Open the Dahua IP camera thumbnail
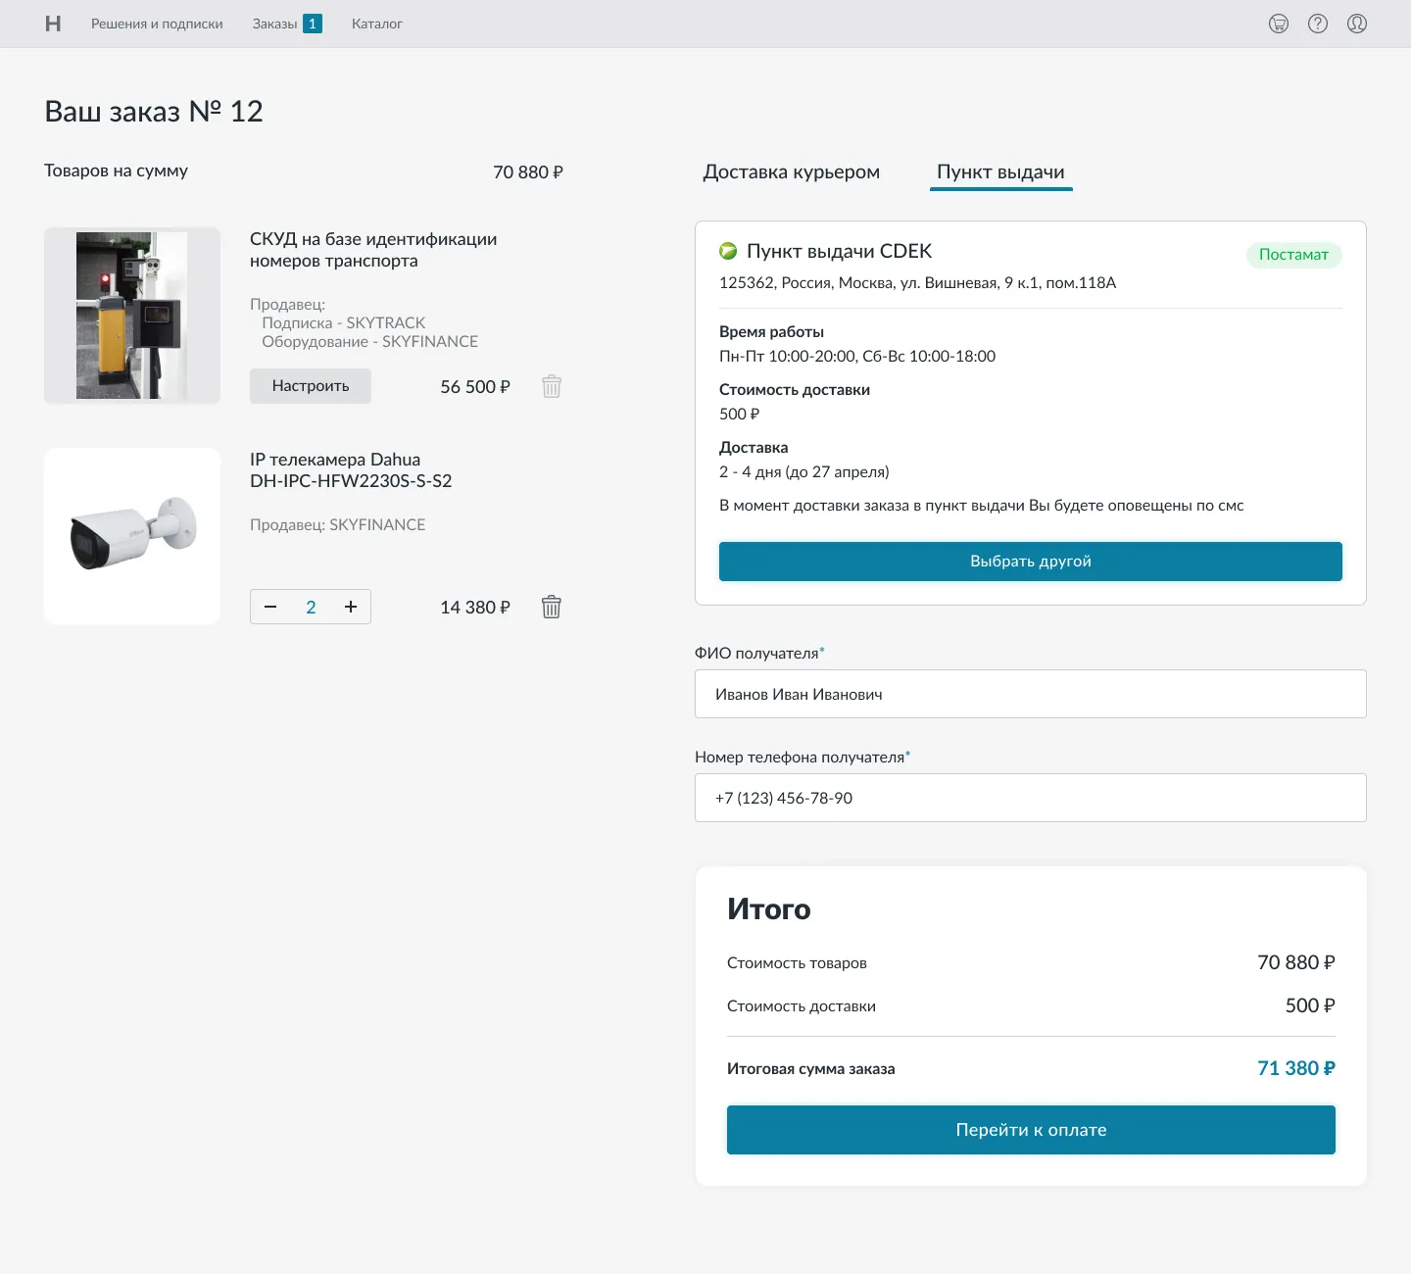The width and height of the screenshot is (1411, 1274). click(x=132, y=536)
